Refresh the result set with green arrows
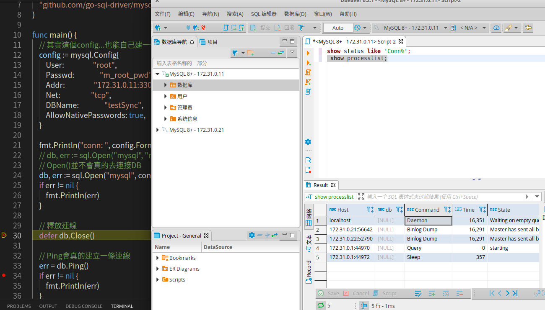This screenshot has height=310, width=545. [x=321, y=305]
